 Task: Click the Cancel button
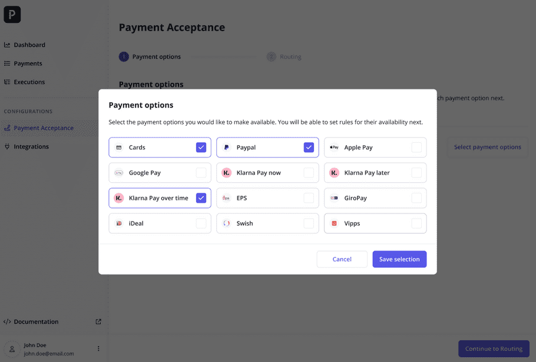point(342,259)
